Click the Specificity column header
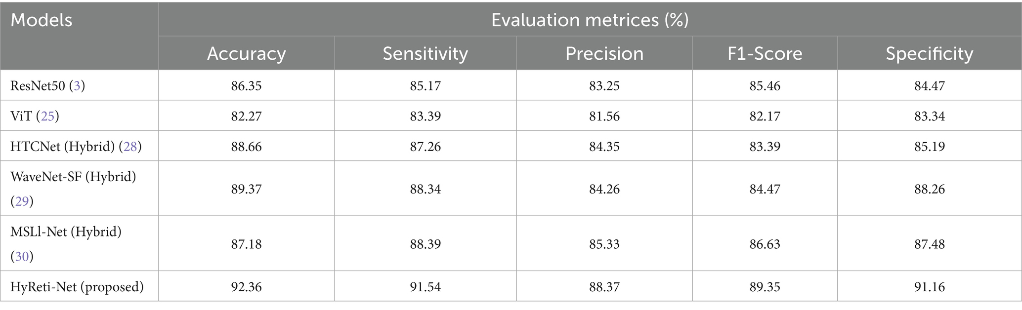Viewport: 1022px width, 310px height. [x=929, y=53]
